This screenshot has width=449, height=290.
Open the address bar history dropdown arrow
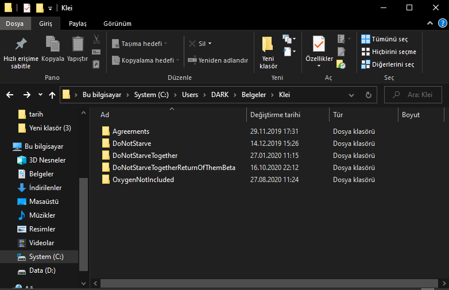(351, 95)
